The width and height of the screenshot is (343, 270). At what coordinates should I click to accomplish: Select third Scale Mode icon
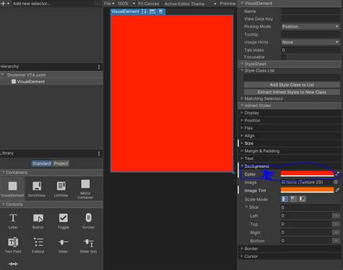click(x=302, y=199)
